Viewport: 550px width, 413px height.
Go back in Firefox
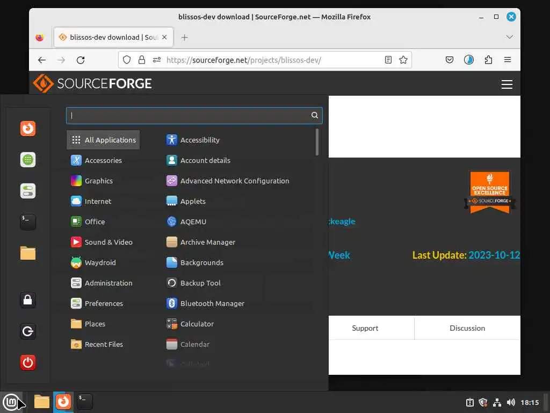click(42, 60)
